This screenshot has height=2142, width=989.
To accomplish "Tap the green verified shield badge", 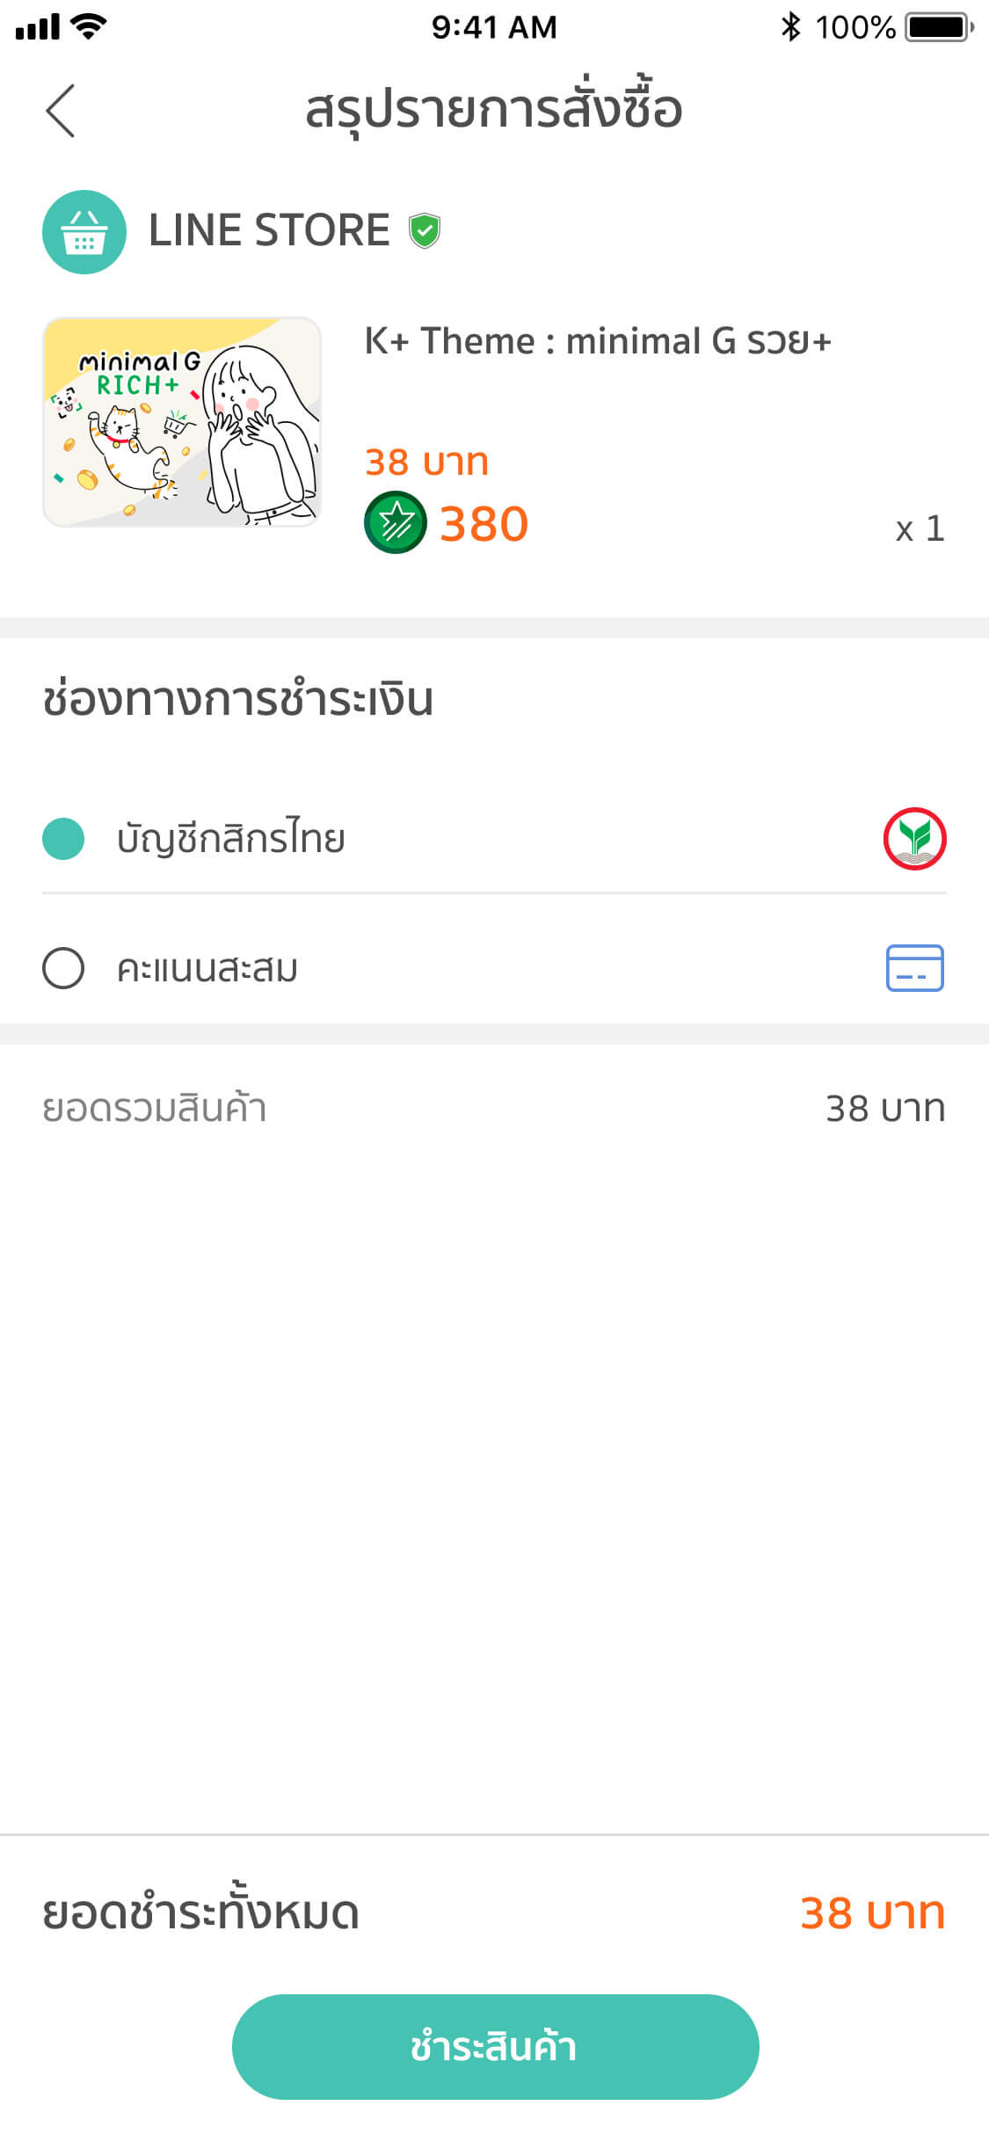I will pyautogui.click(x=425, y=231).
